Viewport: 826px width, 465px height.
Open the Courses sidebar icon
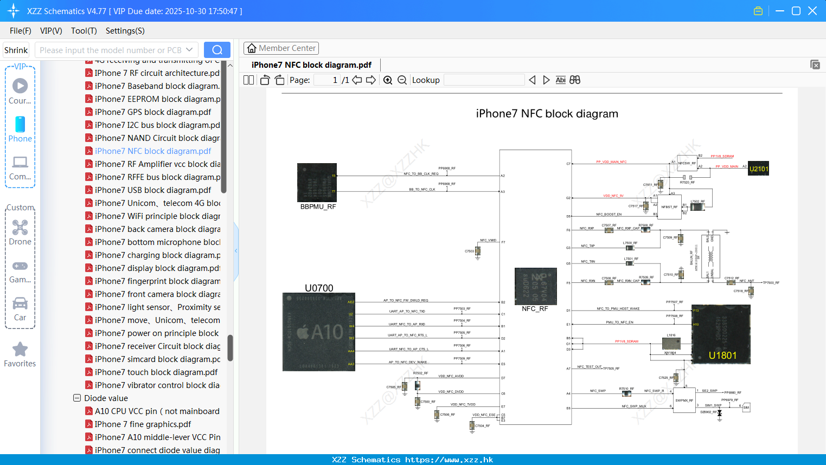click(20, 91)
